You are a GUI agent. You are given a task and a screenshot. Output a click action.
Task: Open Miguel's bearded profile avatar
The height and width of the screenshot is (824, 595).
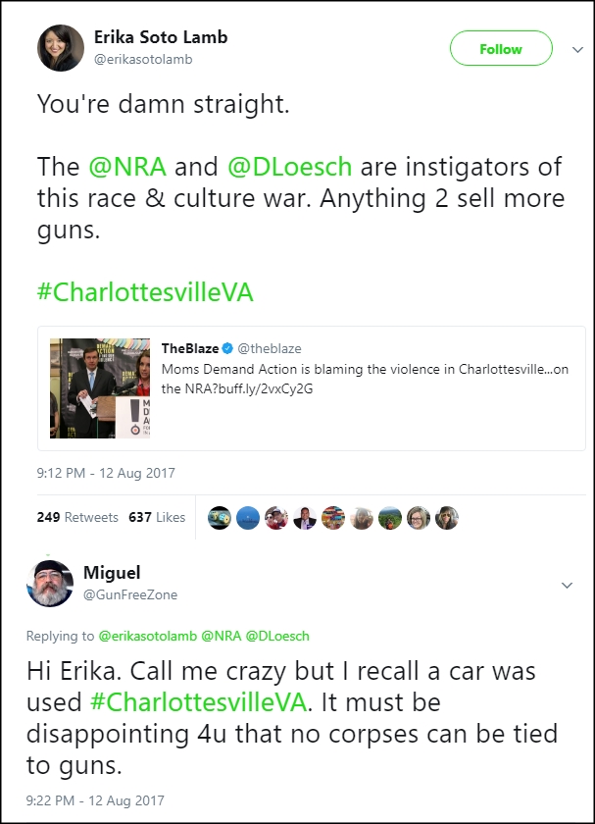pyautogui.click(x=50, y=584)
